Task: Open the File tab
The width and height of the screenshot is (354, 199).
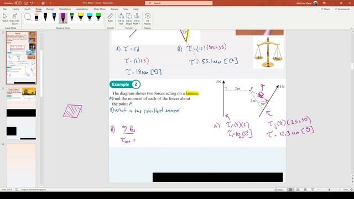Action: click(5, 9)
